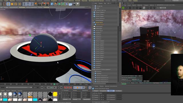Activate the Rotate tool in toolbar

[x=16, y=4]
